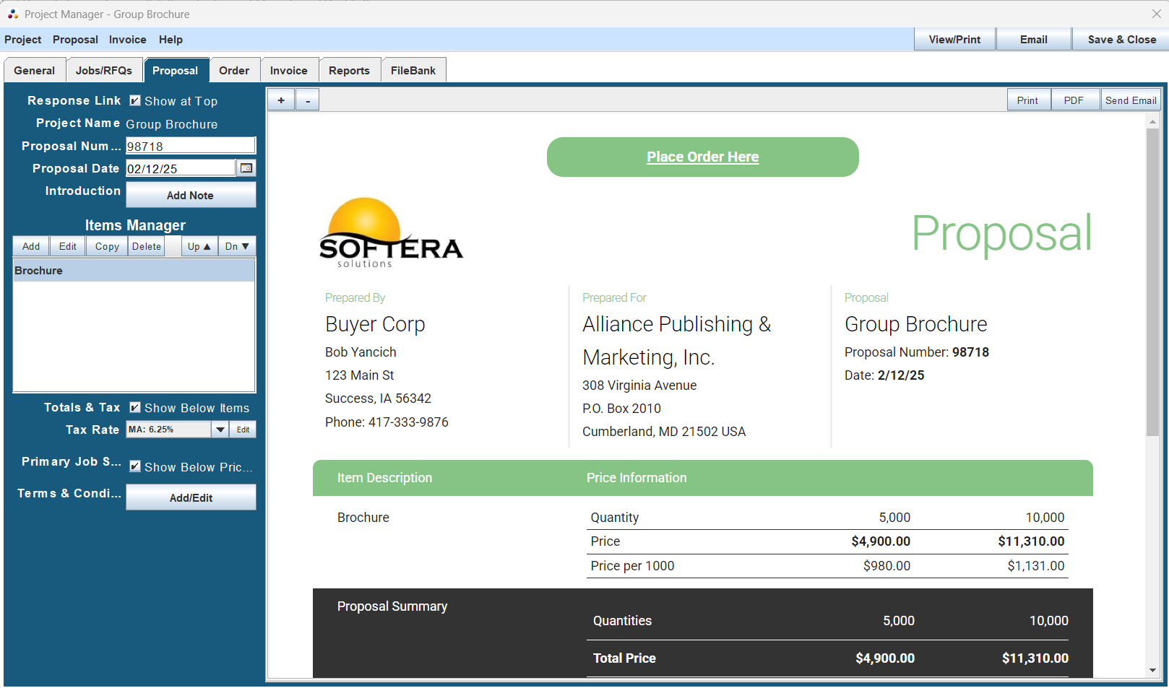Uncheck Show Below Items for Totals & Tax
This screenshot has width=1169, height=688.
(135, 407)
